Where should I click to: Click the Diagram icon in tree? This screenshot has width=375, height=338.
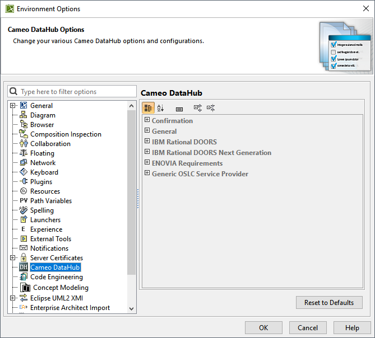24,115
